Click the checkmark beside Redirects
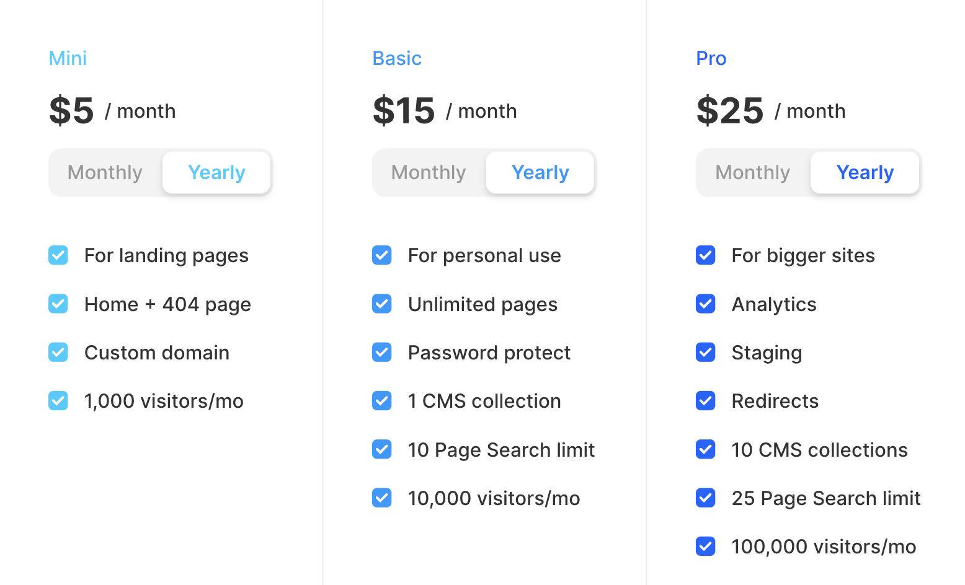The image size is (965, 585). pyautogui.click(x=706, y=401)
